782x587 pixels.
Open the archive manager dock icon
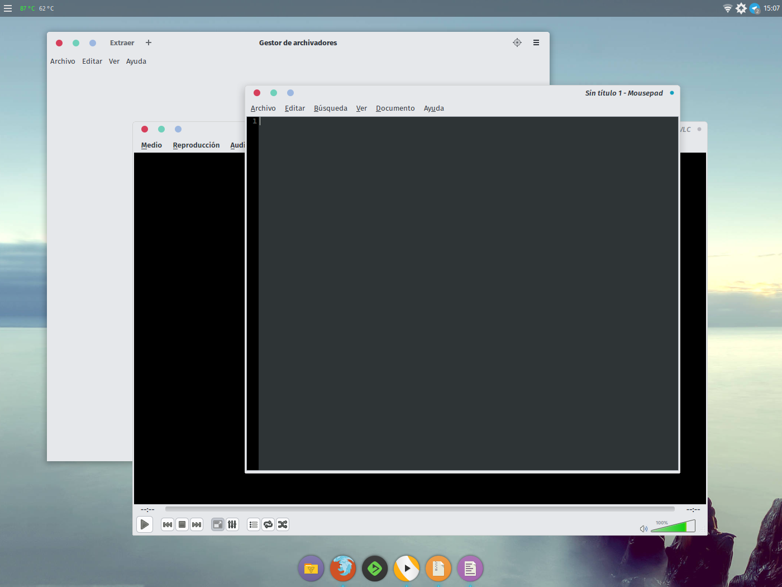438,569
